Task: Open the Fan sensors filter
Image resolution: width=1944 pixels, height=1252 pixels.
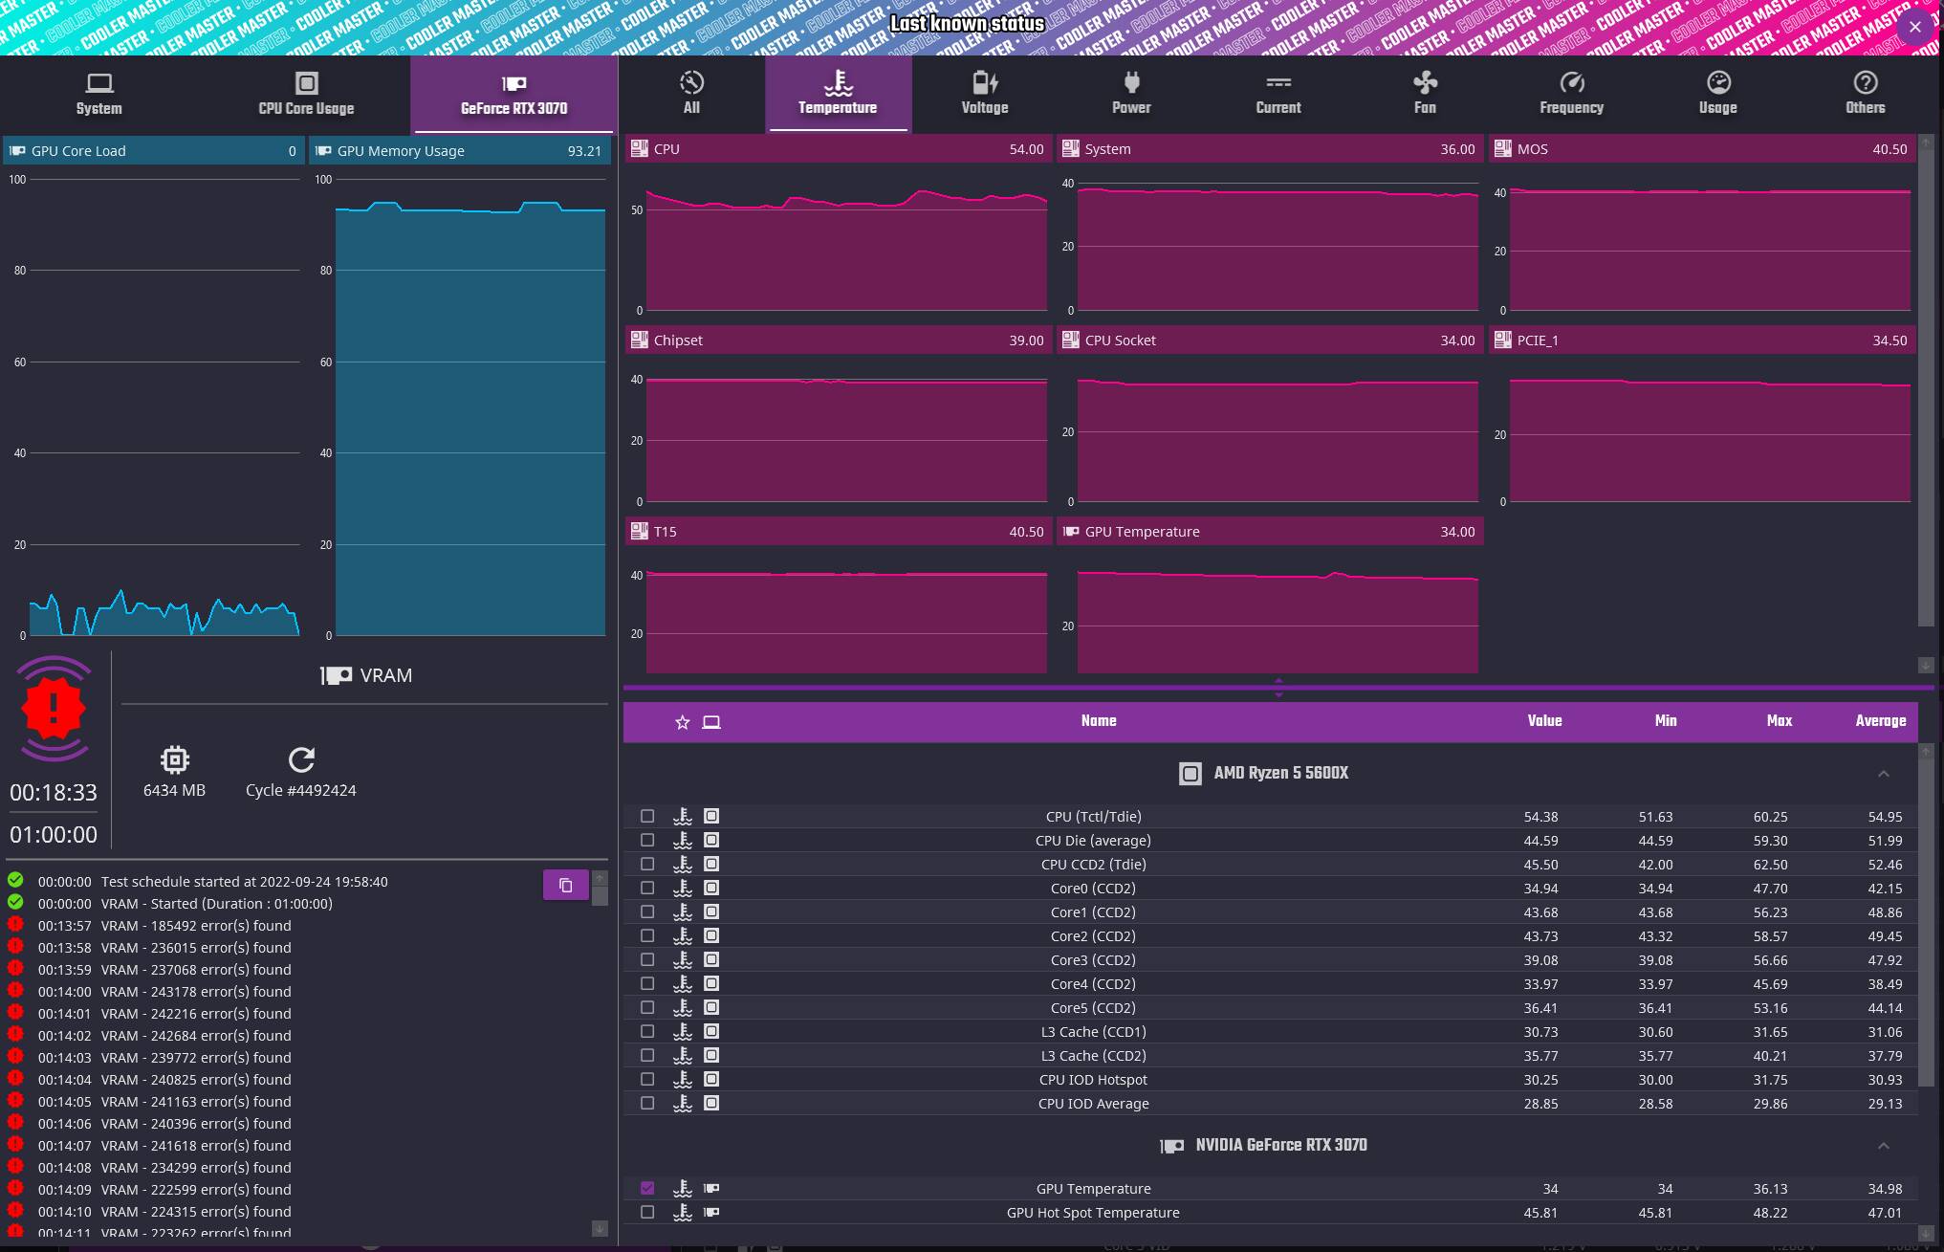Action: [1425, 93]
